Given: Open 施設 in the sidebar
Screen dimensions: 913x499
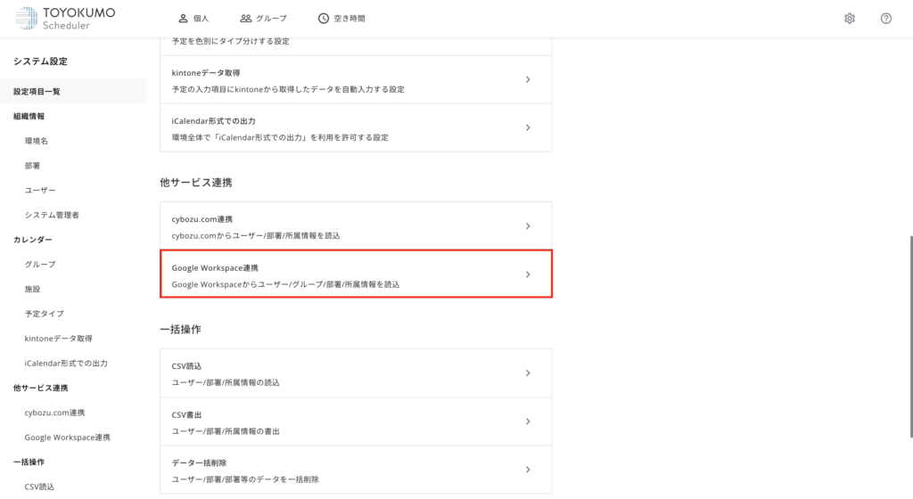Looking at the screenshot, I should click(32, 289).
